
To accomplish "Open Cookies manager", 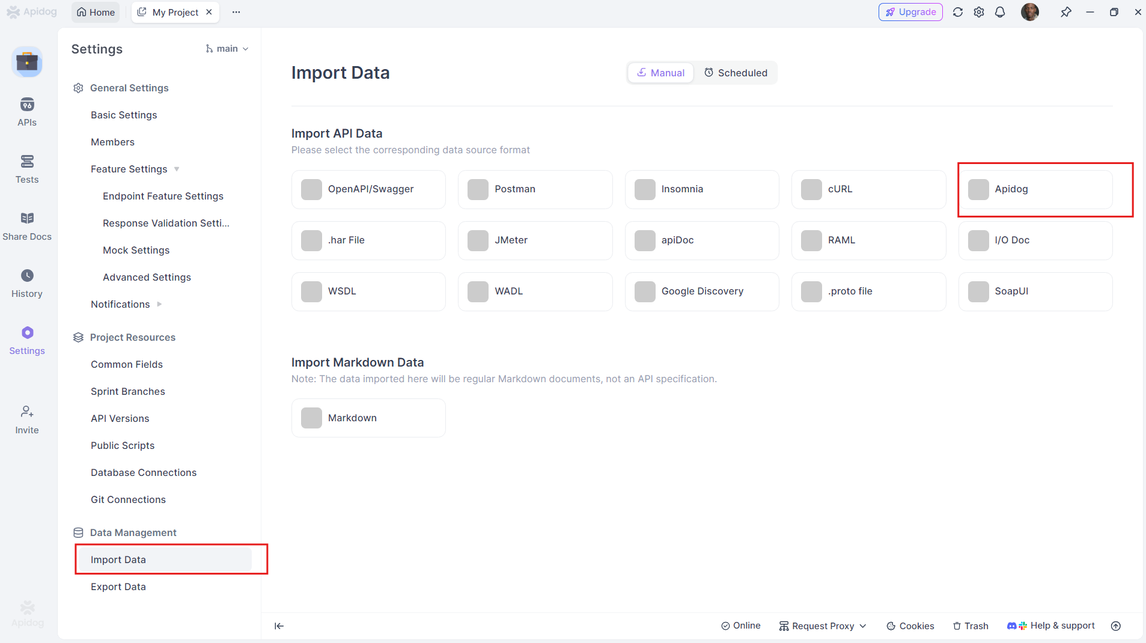I will click(910, 626).
